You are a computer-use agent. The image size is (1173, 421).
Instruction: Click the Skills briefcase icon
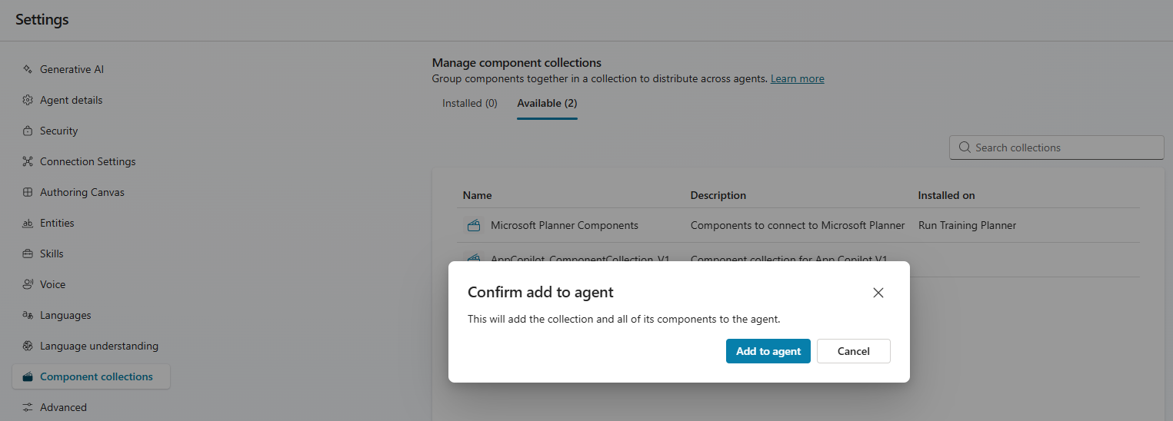(28, 254)
